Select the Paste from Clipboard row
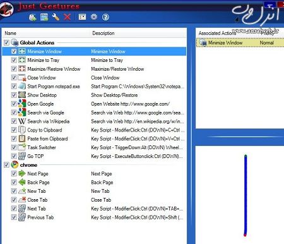Viewport: 284px width, 244px height. coord(94,138)
